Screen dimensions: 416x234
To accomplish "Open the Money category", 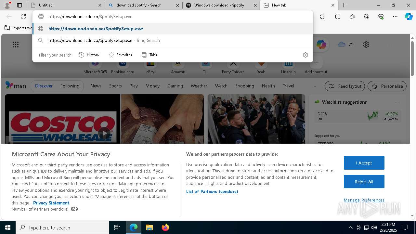I will [x=152, y=86].
